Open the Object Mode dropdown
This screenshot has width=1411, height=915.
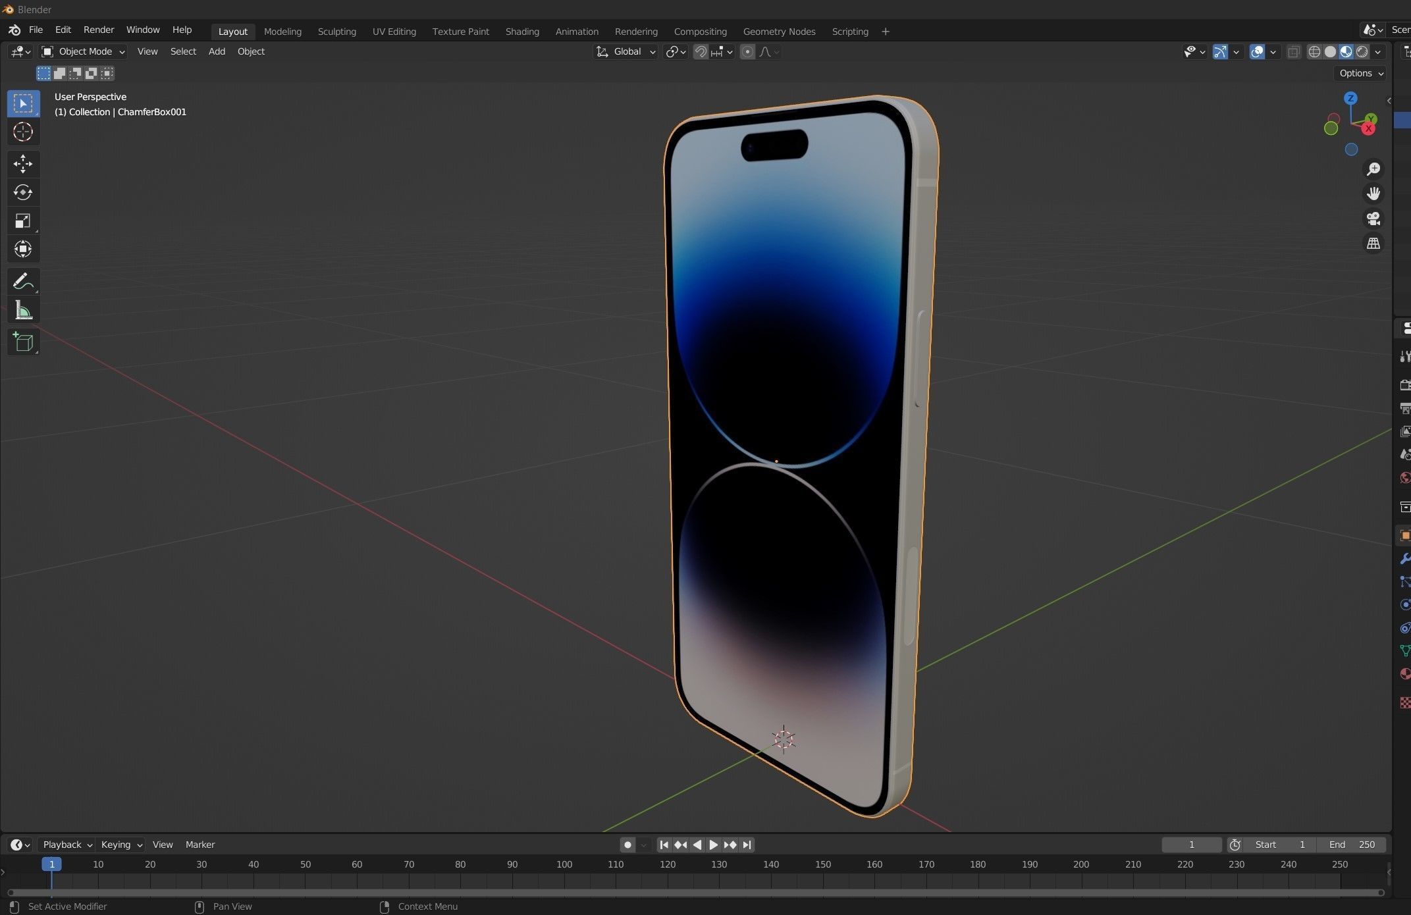pos(83,51)
